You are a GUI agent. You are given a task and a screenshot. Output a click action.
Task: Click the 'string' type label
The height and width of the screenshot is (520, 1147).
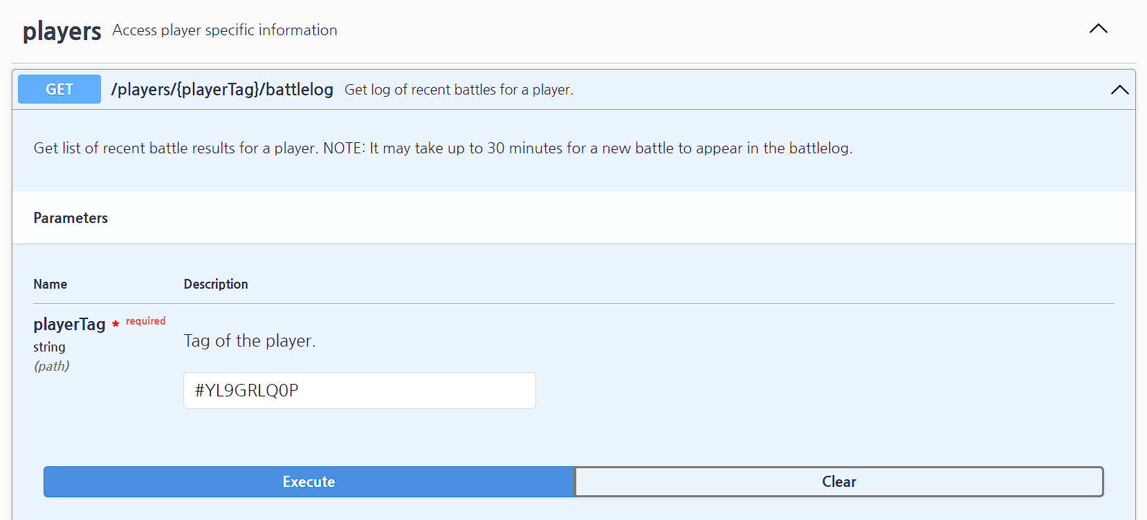click(x=49, y=347)
